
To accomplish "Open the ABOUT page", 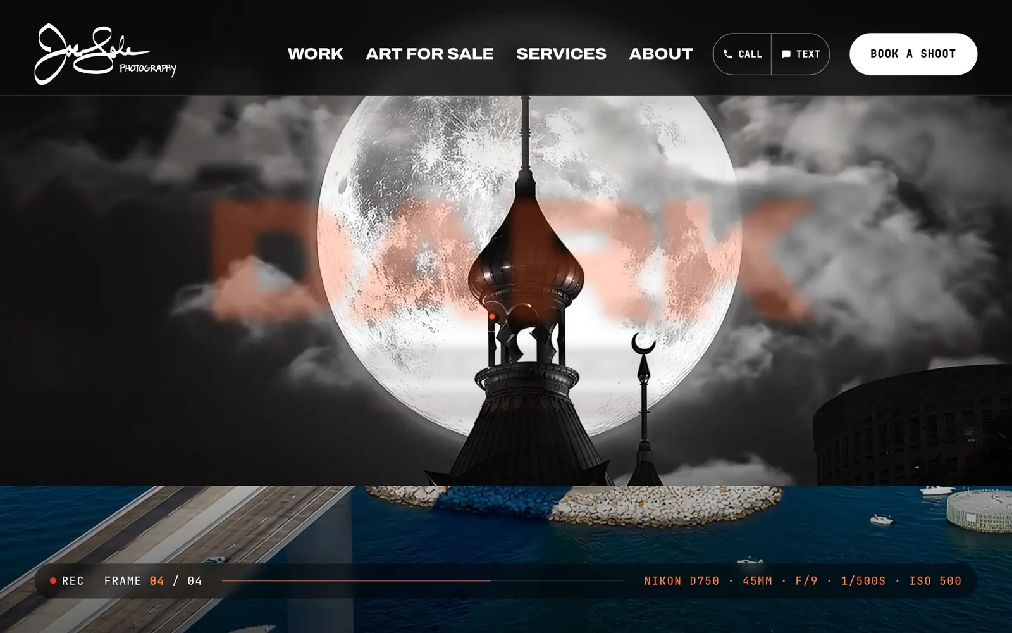I will [x=661, y=54].
